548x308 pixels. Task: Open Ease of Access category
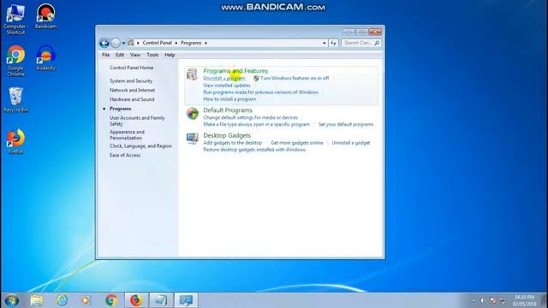[x=125, y=155]
